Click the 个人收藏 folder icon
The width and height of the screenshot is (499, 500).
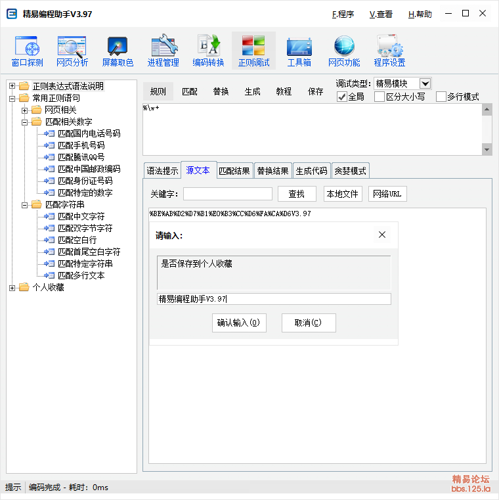click(x=24, y=287)
